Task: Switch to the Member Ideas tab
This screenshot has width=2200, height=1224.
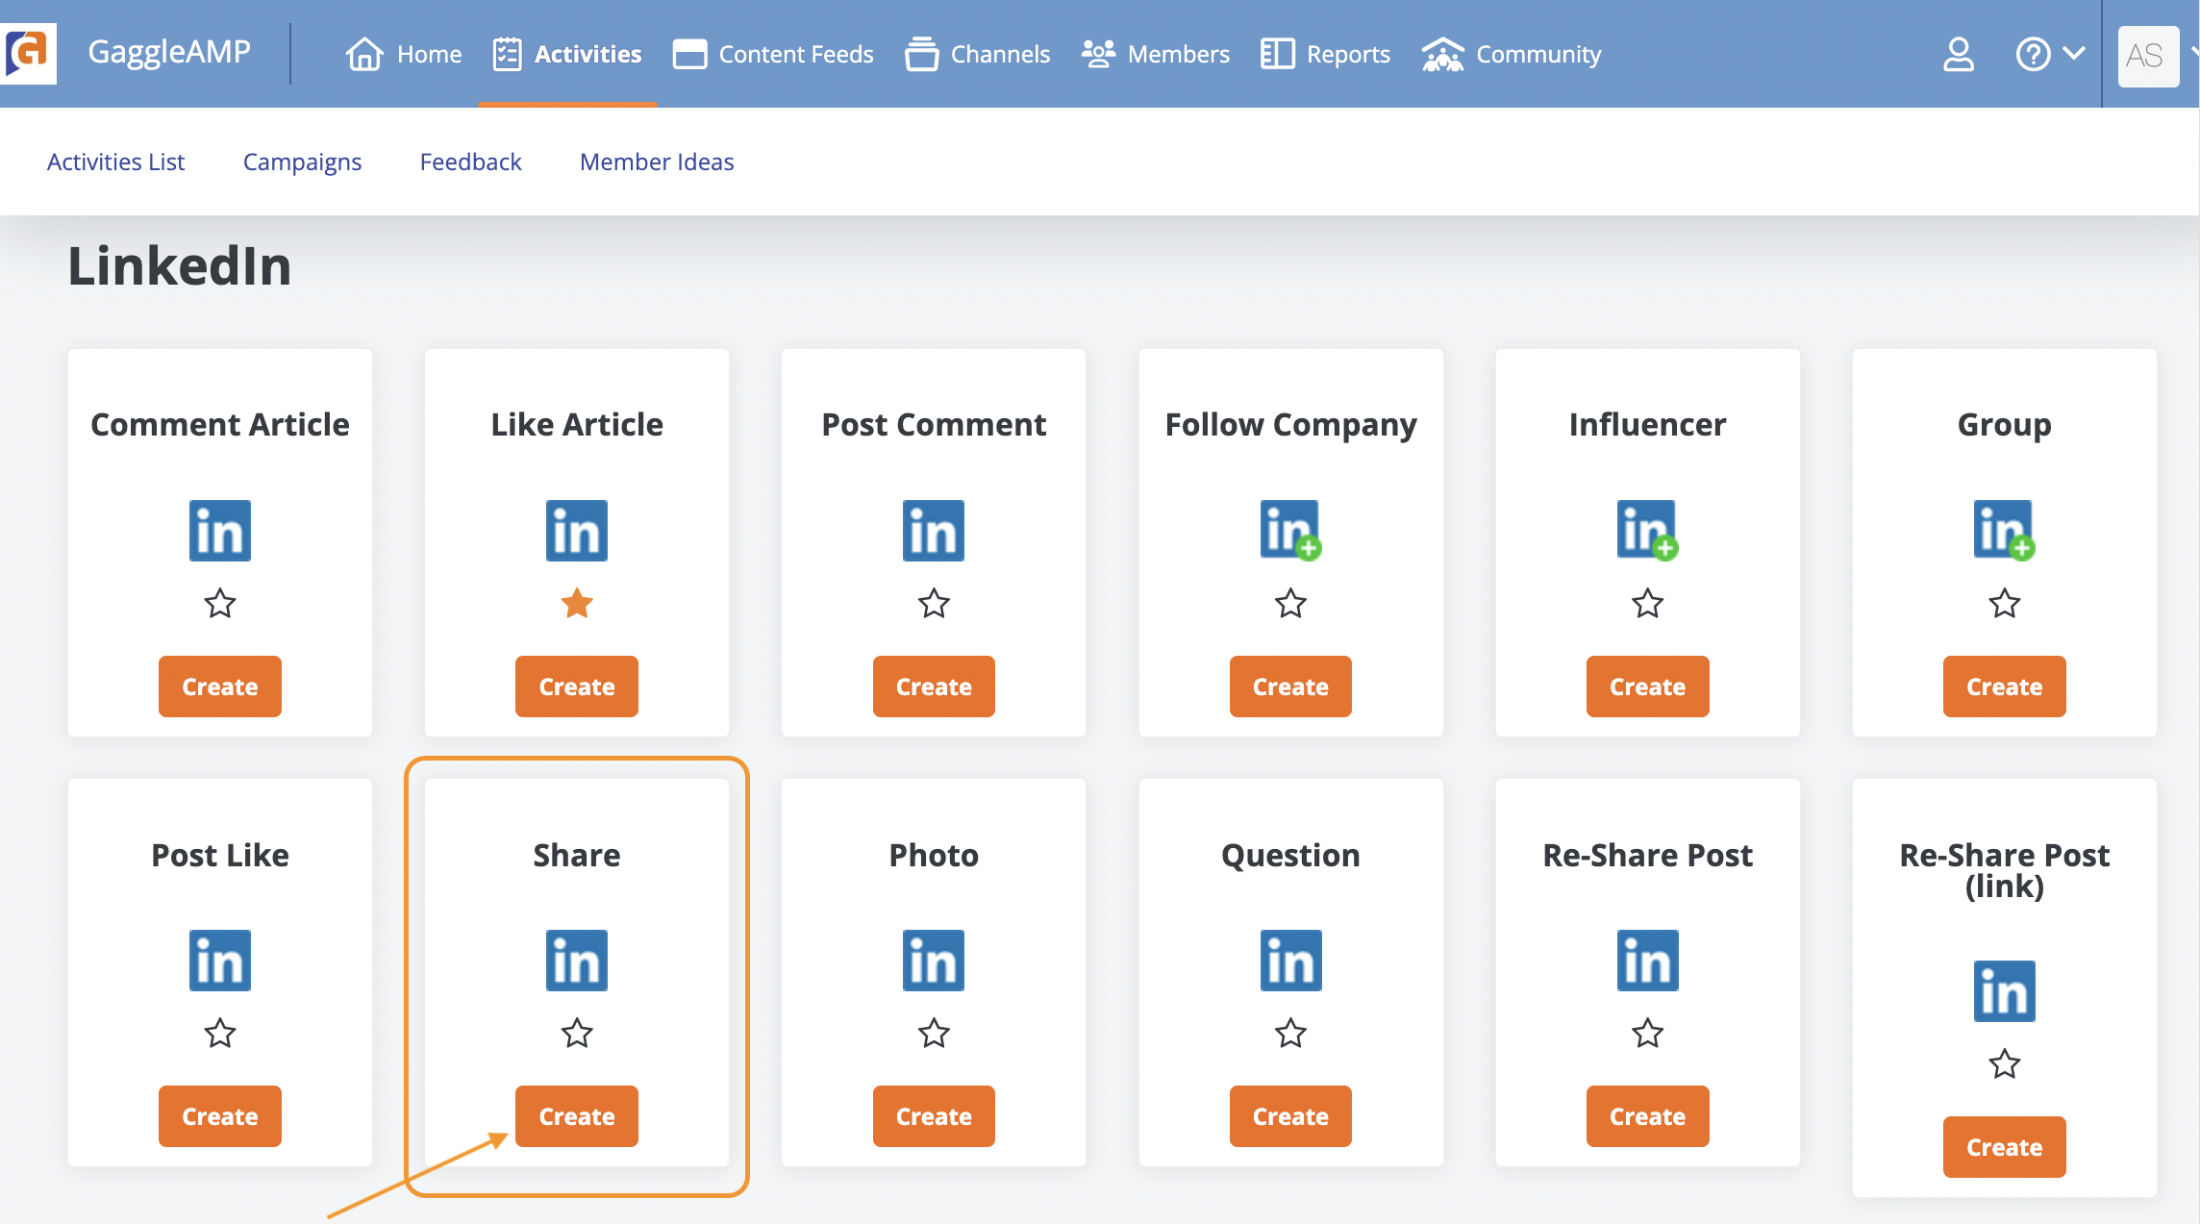Action: 657,162
